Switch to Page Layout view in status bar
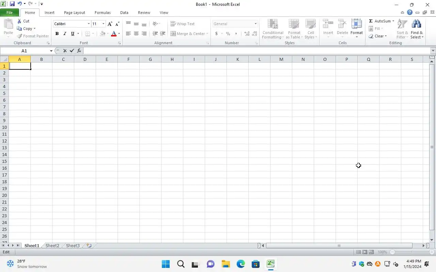436x272 pixels. click(x=365, y=252)
